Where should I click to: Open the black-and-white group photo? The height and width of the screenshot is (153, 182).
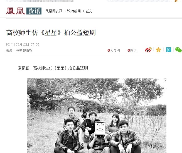pos(97,116)
